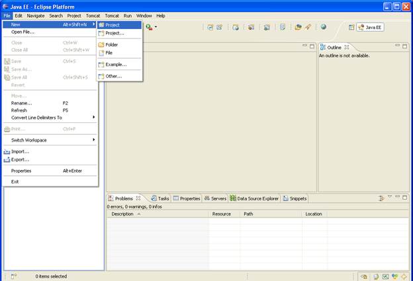This screenshot has height=281, width=413.
Task: Switch to the Servers tab
Action: coord(216,198)
